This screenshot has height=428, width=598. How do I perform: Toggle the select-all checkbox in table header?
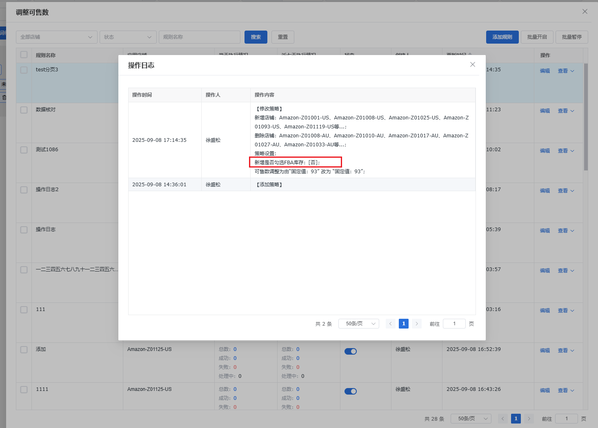click(24, 55)
